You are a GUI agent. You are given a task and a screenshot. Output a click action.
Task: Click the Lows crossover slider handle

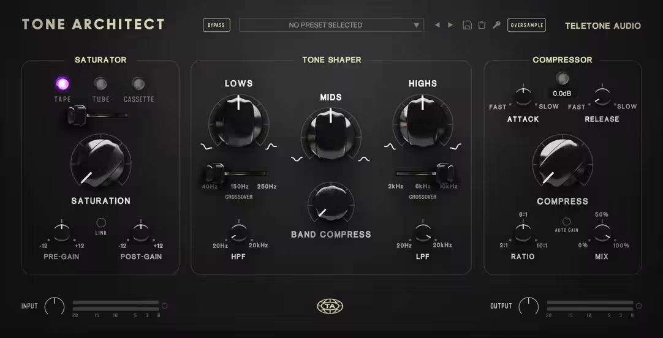pos(215,174)
